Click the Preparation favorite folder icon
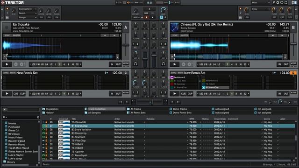The height and width of the screenshot is (168, 299). pyautogui.click(x=43, y=109)
